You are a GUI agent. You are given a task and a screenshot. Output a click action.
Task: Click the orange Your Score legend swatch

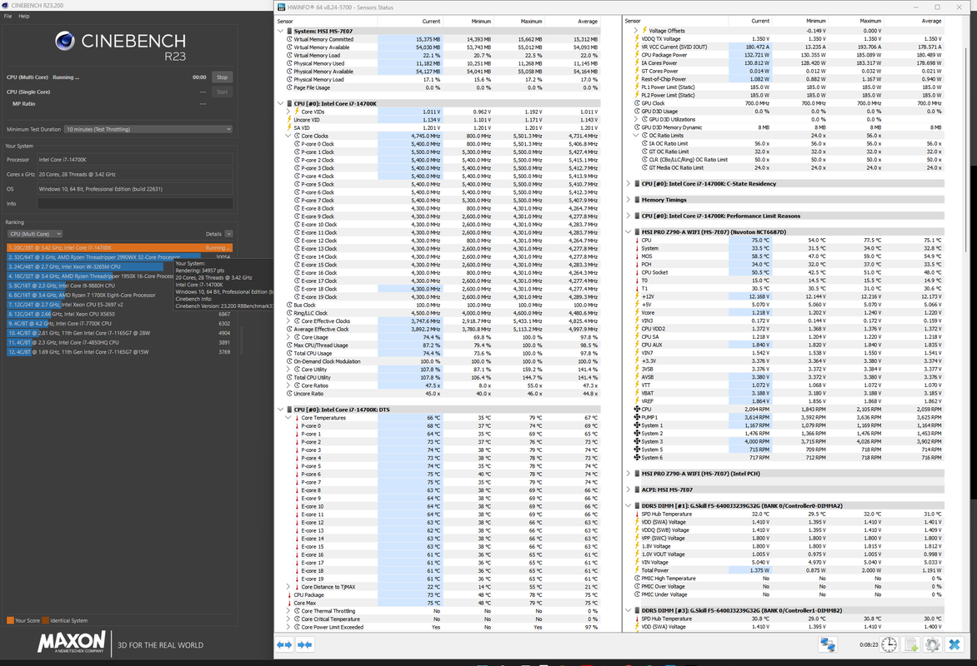pyautogui.click(x=10, y=620)
